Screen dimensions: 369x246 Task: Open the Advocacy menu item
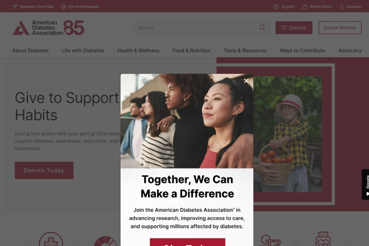pyautogui.click(x=350, y=50)
